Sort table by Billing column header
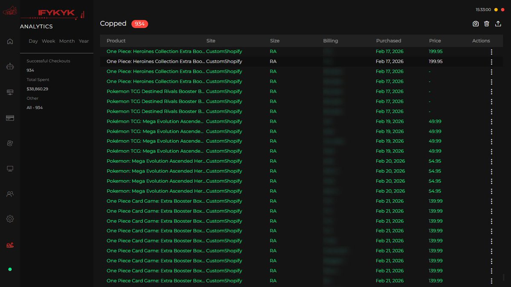The width and height of the screenshot is (511, 287). click(330, 41)
